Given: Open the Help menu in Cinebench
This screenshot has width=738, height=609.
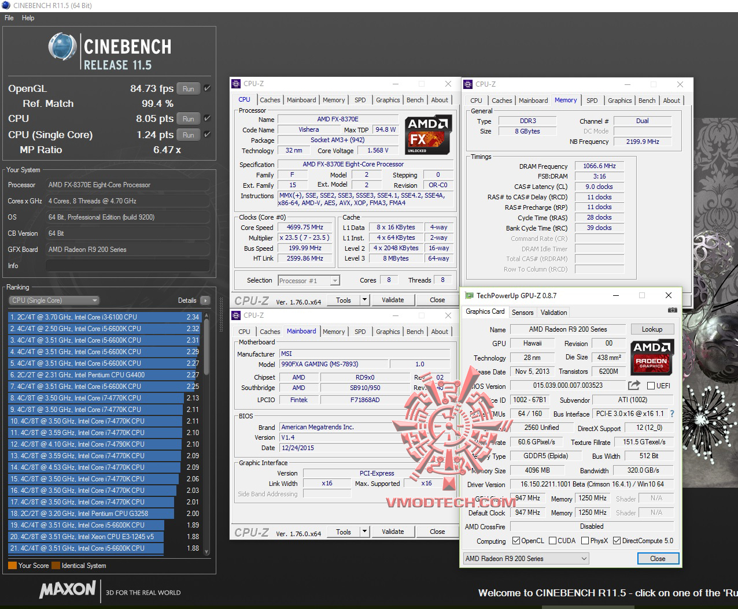Looking at the screenshot, I should (28, 18).
